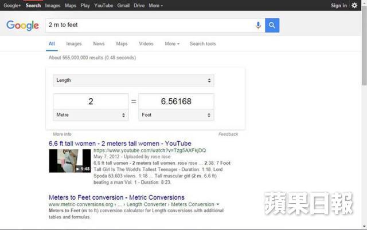The height and width of the screenshot is (230, 367).
Task: Open 'Meters to Feet conversion' result link
Action: (116, 197)
